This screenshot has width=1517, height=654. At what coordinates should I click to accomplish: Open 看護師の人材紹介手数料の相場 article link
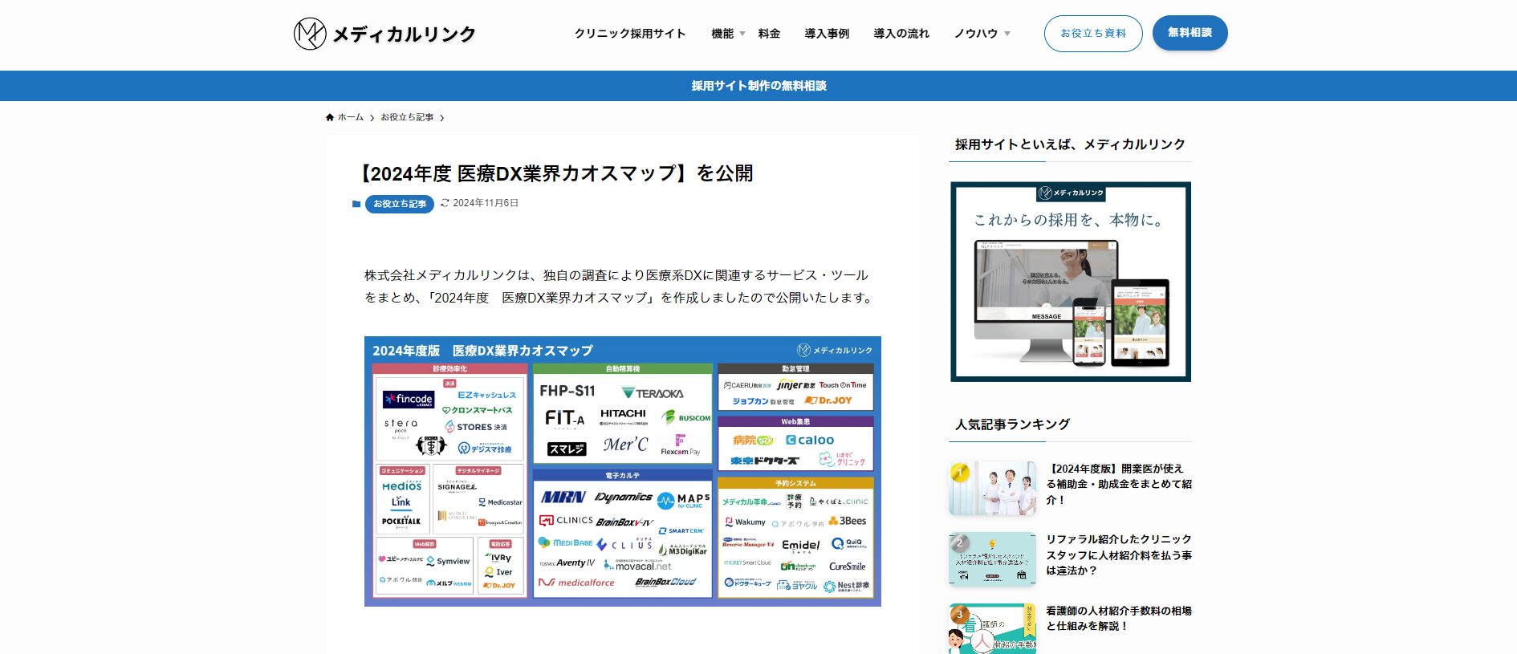point(1119,618)
